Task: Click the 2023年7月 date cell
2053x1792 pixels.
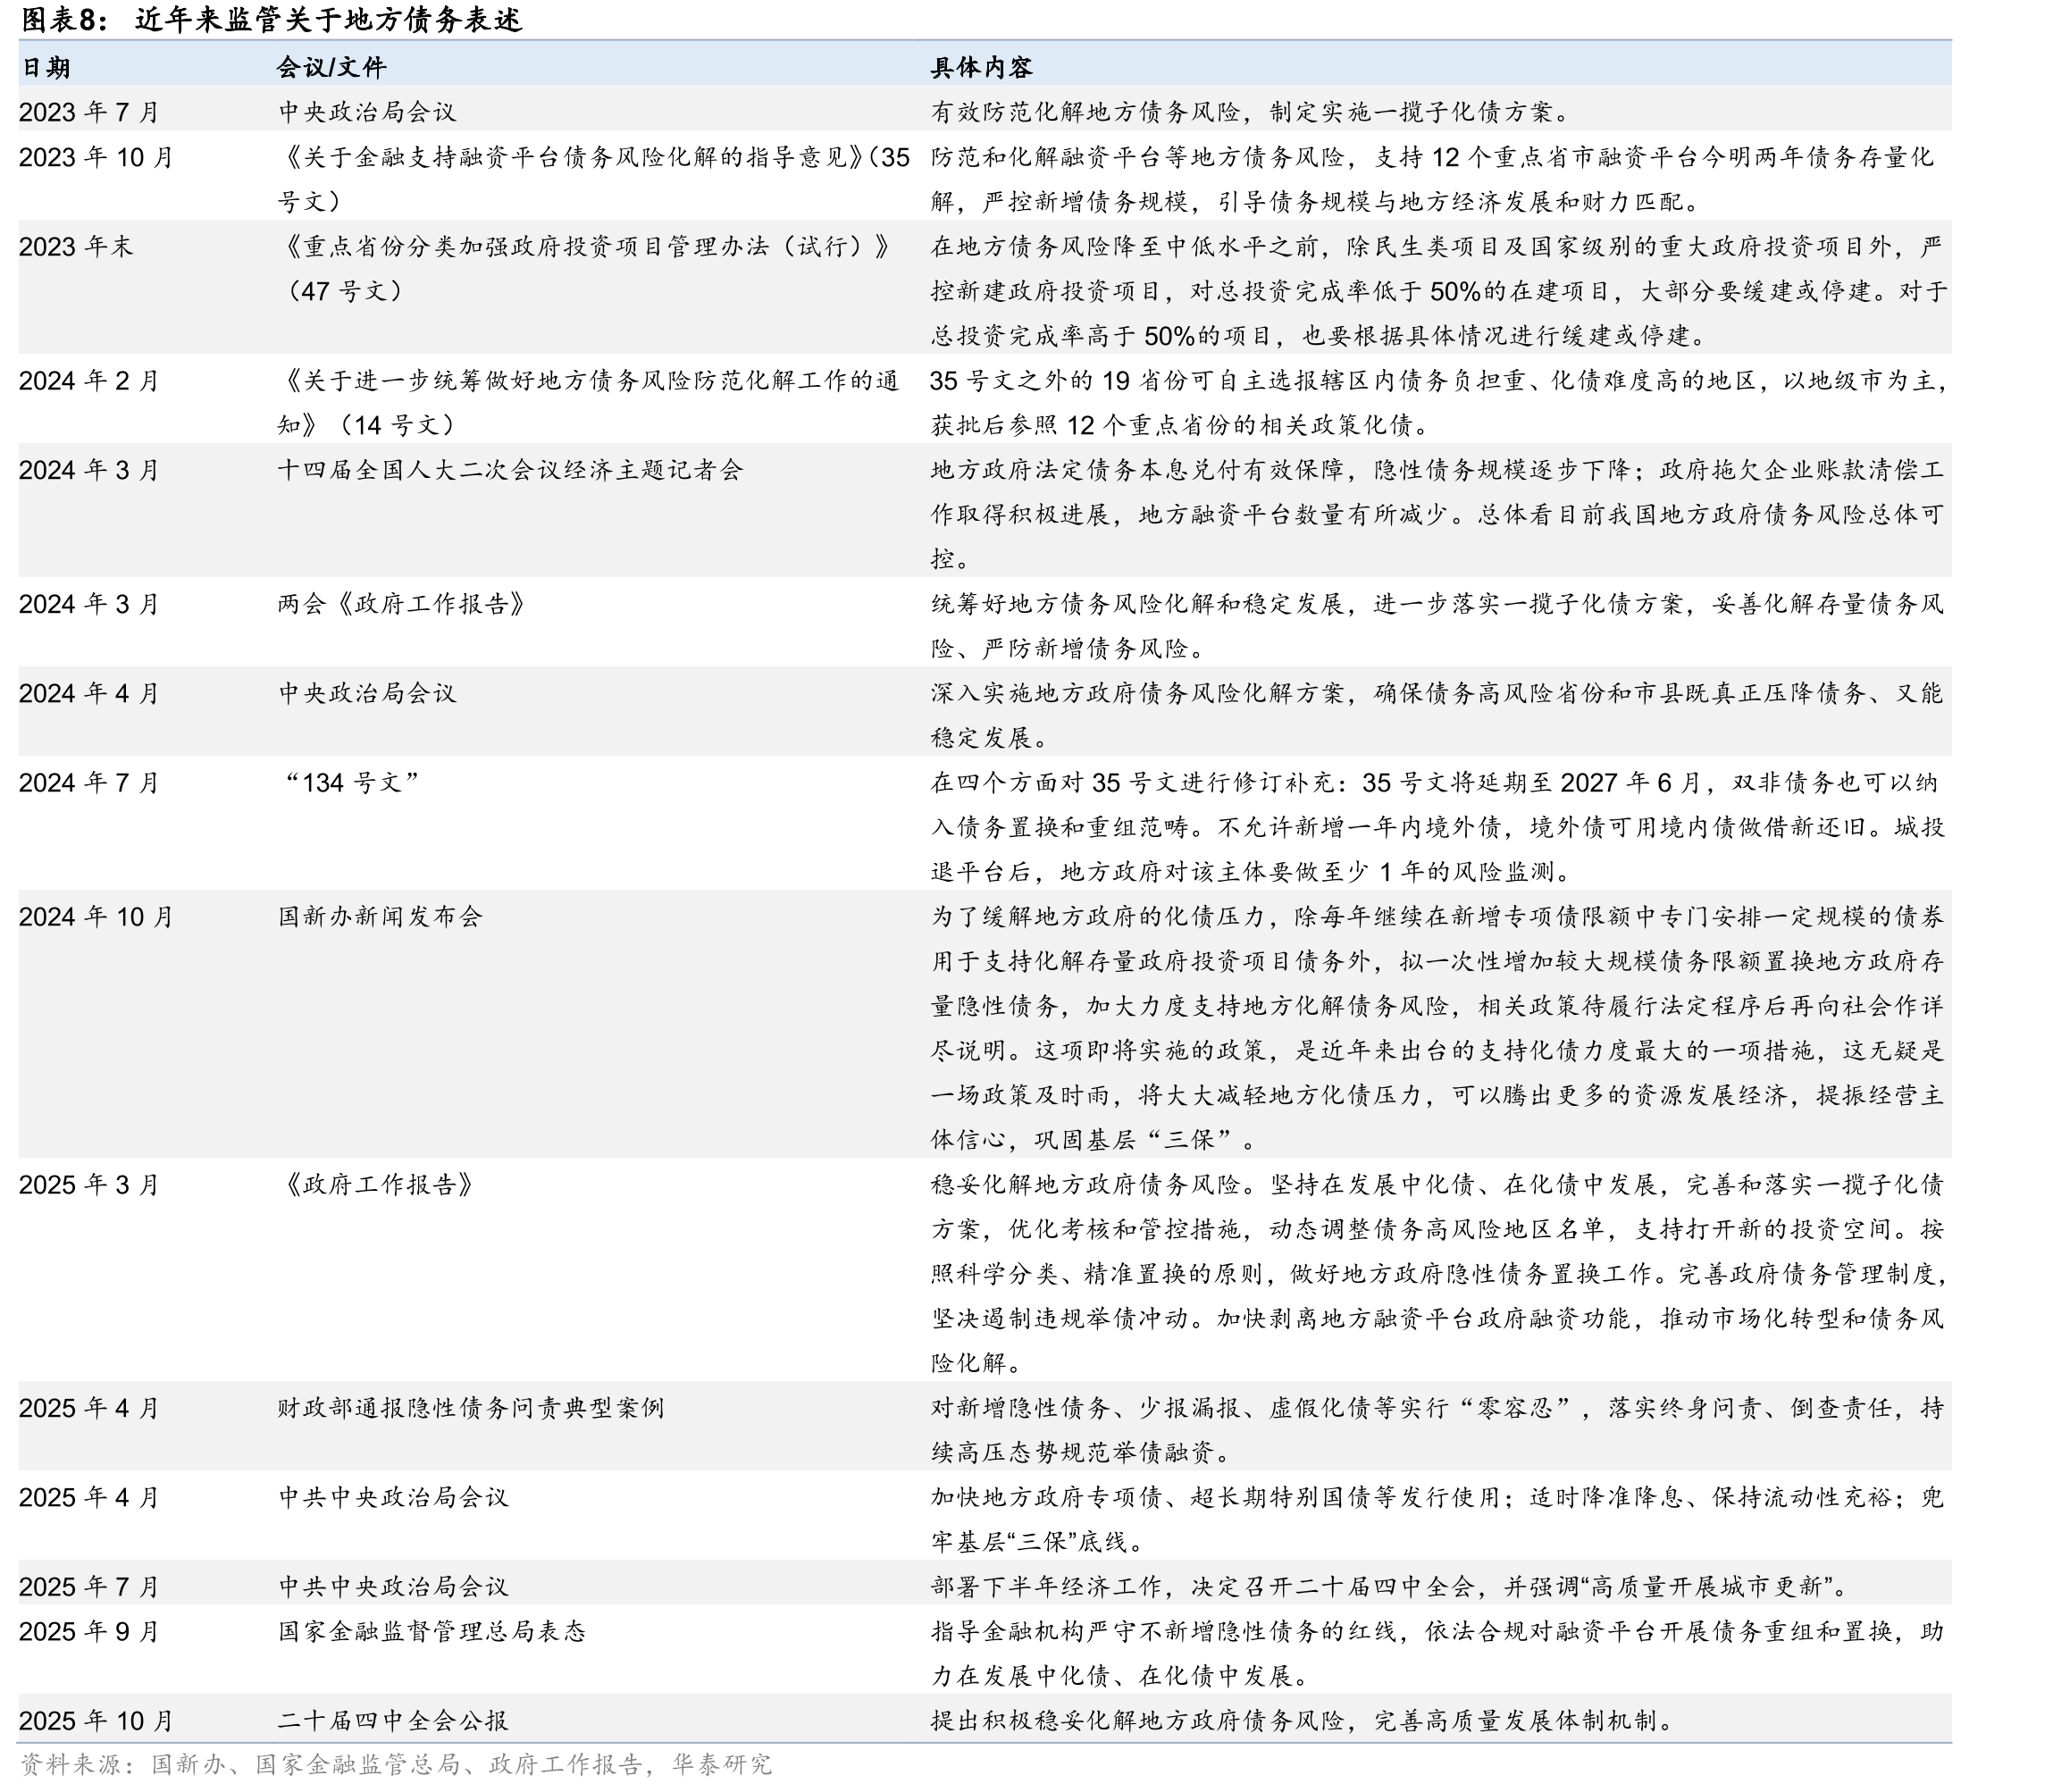Action: 89,112
